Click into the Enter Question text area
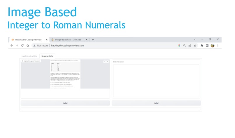The width and height of the screenshot is (235, 138). [156, 81]
